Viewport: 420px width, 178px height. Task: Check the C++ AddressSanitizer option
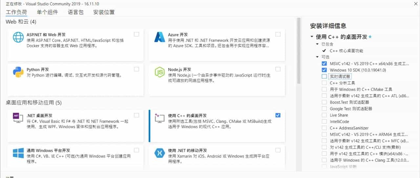click(x=324, y=128)
